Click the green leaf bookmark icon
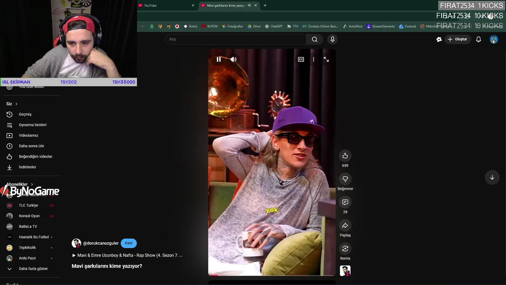Viewport: 506px width, 285px height. (x=152, y=27)
